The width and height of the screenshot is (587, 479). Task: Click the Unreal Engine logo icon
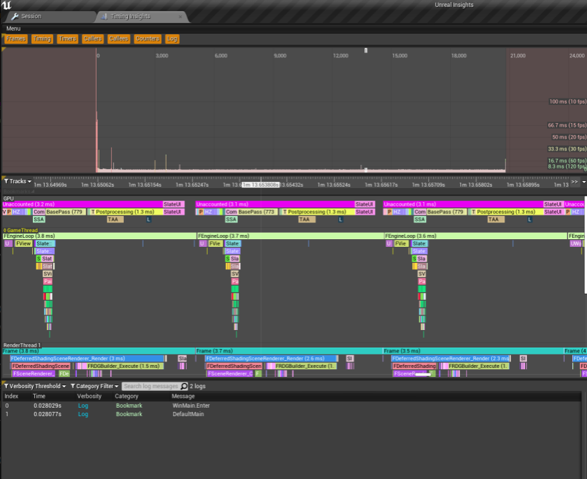(x=6, y=5)
